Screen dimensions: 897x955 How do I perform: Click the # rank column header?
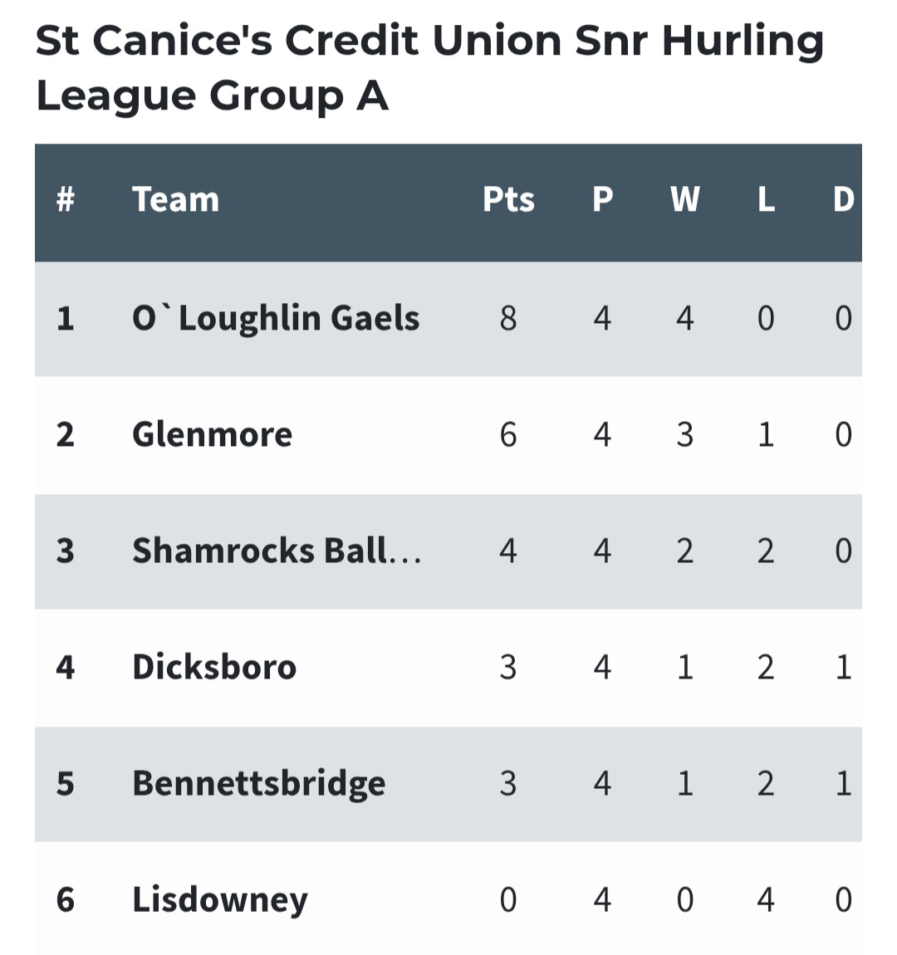click(65, 199)
